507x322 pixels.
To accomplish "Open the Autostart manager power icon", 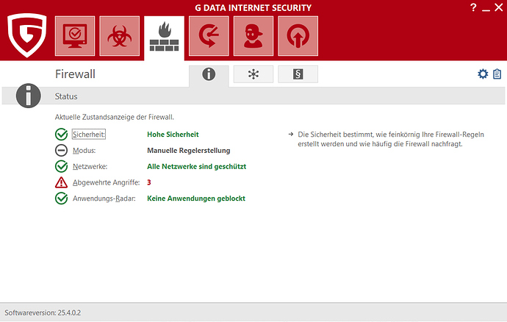I will pyautogui.click(x=298, y=36).
